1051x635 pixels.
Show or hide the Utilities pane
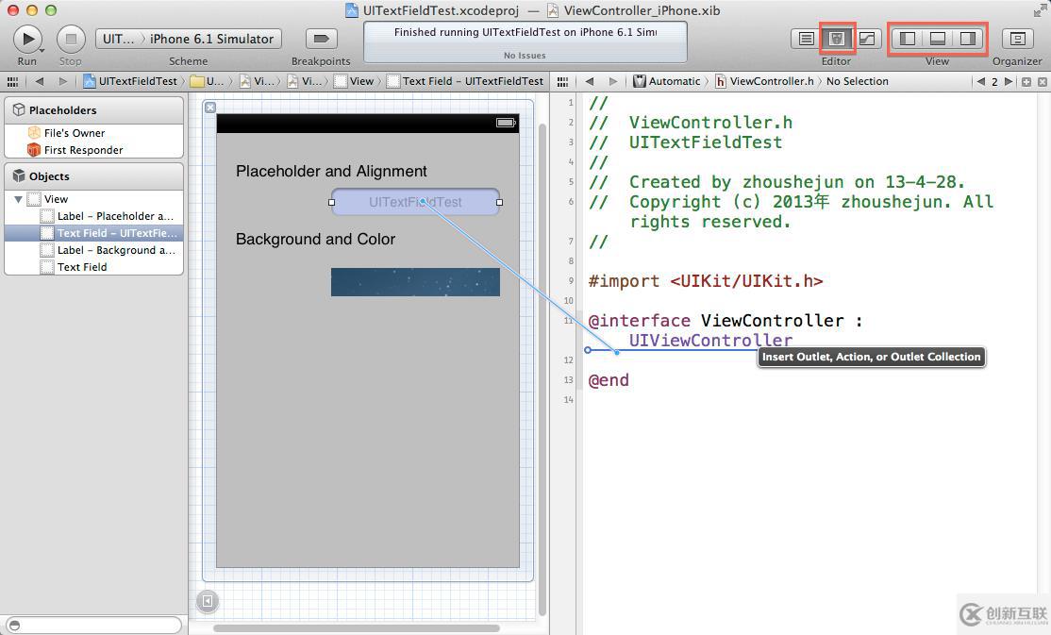click(x=968, y=39)
